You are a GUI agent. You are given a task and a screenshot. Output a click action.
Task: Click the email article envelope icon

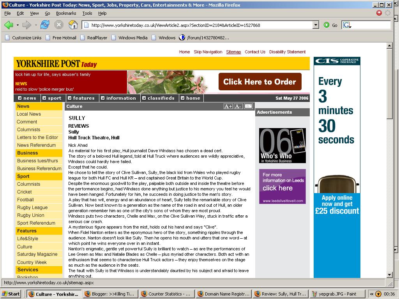(x=248, y=106)
